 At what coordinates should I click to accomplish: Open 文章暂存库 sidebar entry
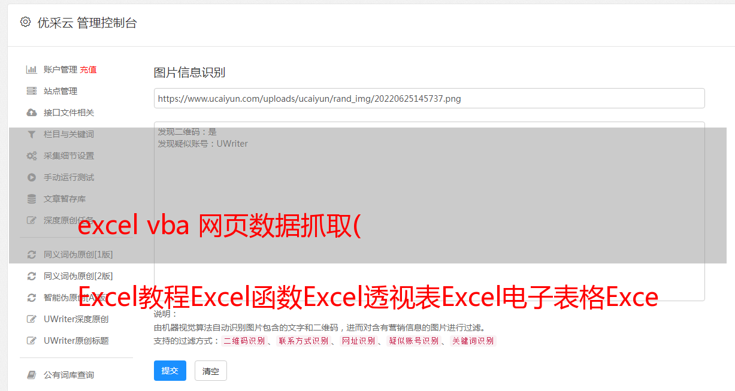pyautogui.click(x=65, y=199)
